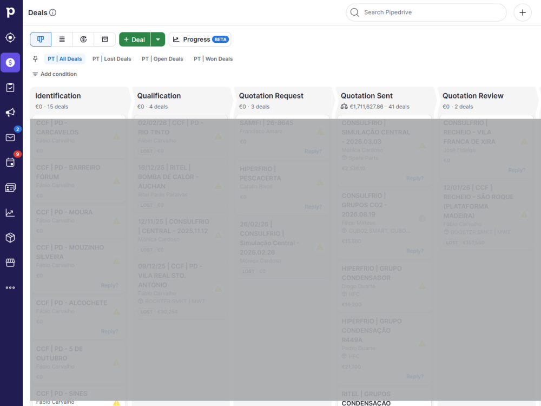Screen dimensions: 541x406
Task: Open Progress BETA view
Action: click(x=200, y=40)
